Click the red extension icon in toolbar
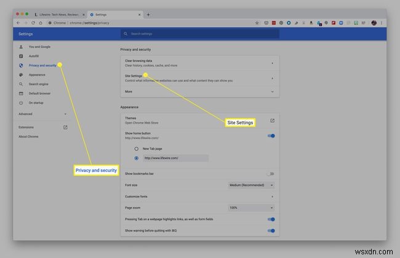The image size is (400, 258). (x=274, y=23)
